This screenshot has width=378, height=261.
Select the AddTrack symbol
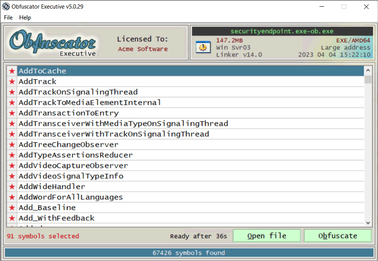tap(190, 81)
